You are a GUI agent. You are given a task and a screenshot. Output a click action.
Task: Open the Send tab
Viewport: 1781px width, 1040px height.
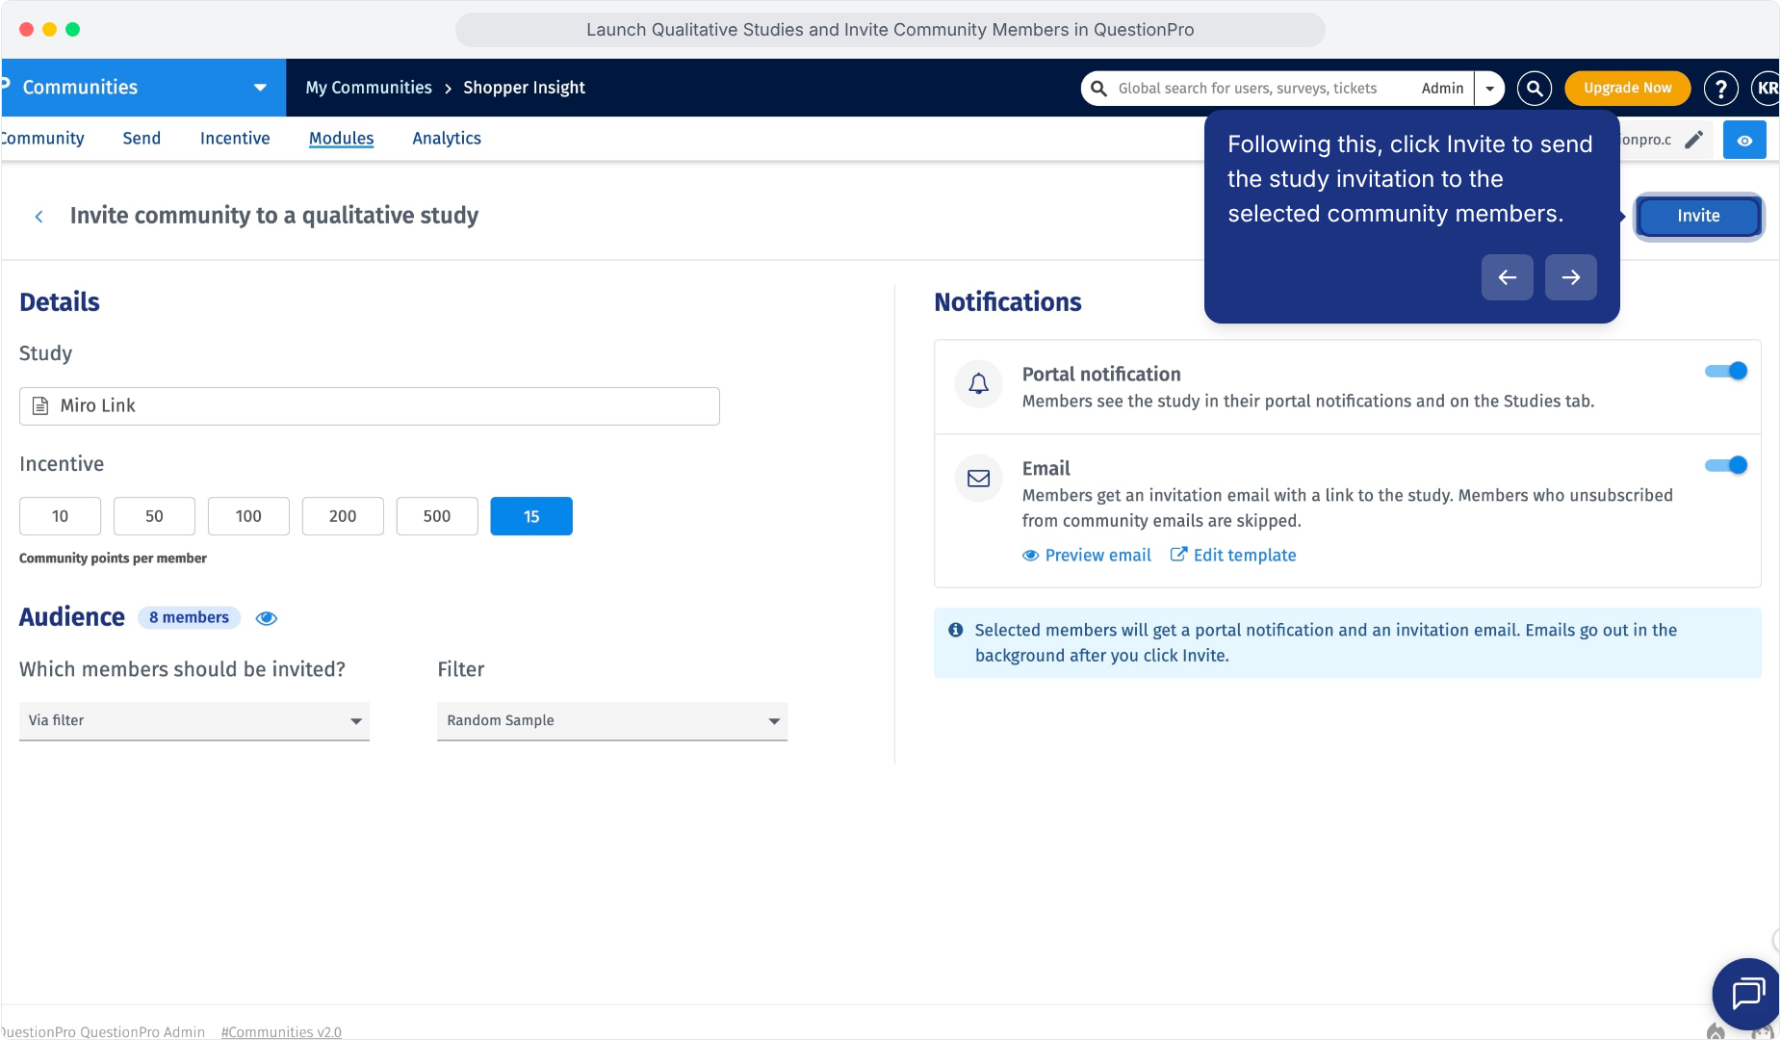(x=142, y=139)
